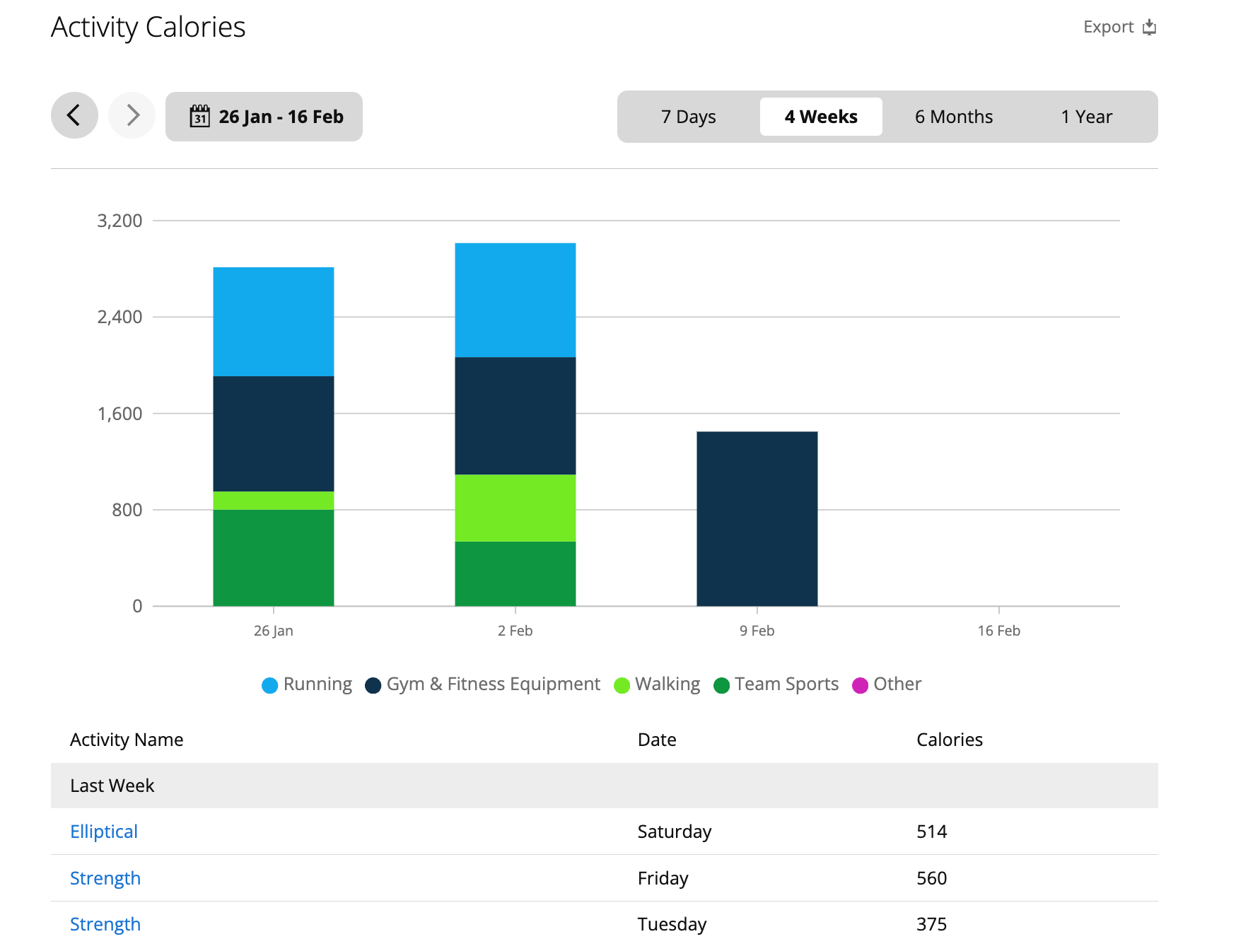Switch to 6 Months range
This screenshot has width=1236, height=939.
953,117
